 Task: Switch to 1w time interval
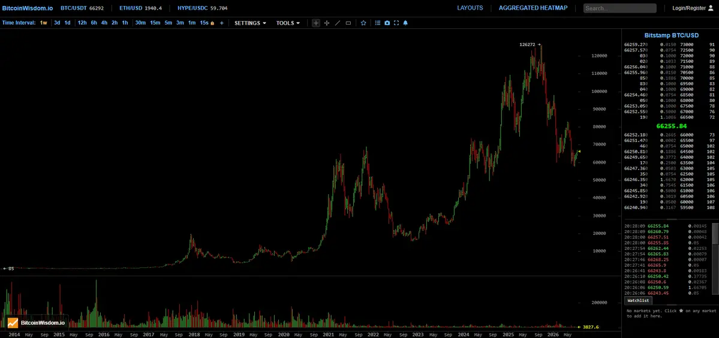(x=44, y=23)
